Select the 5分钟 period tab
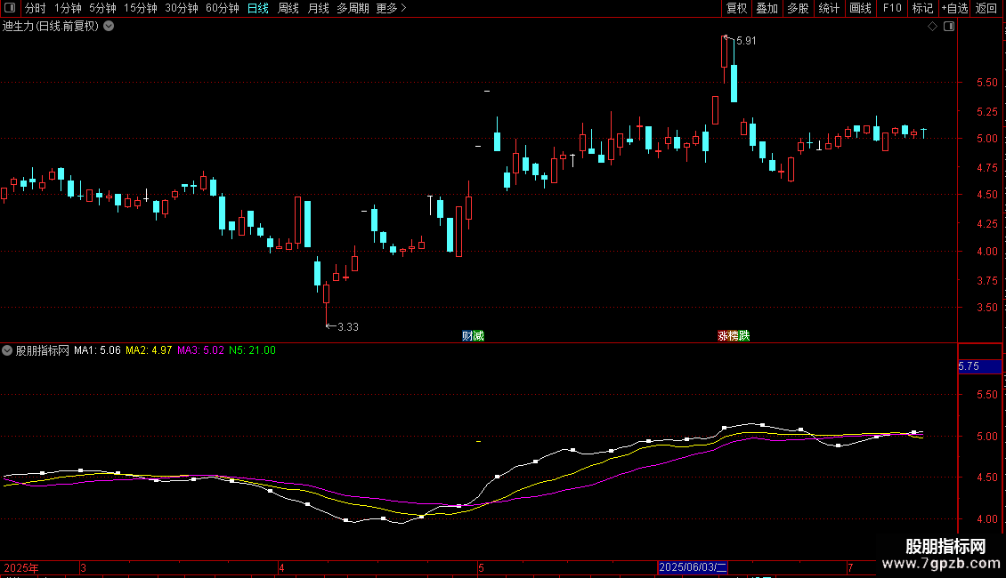The width and height of the screenshot is (1006, 578). coord(102,8)
